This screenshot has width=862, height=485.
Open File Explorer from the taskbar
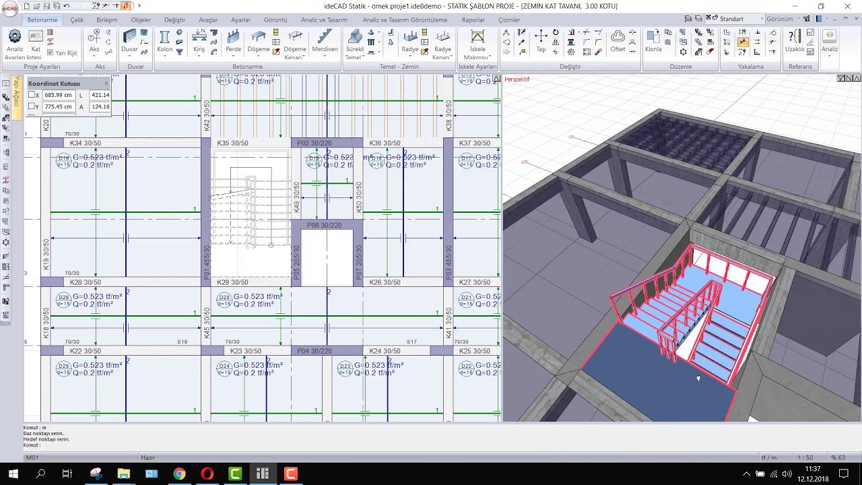(123, 474)
